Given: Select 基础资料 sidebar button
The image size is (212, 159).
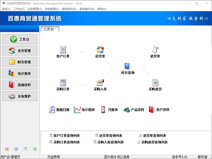Looking at the screenshot, I should pos(20,85).
